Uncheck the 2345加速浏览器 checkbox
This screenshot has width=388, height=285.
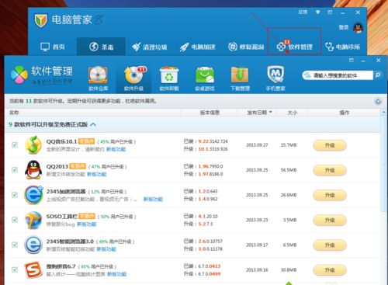(15, 195)
